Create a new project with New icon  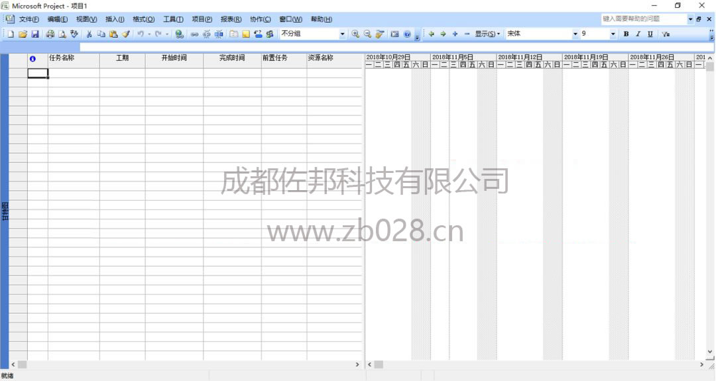point(11,34)
